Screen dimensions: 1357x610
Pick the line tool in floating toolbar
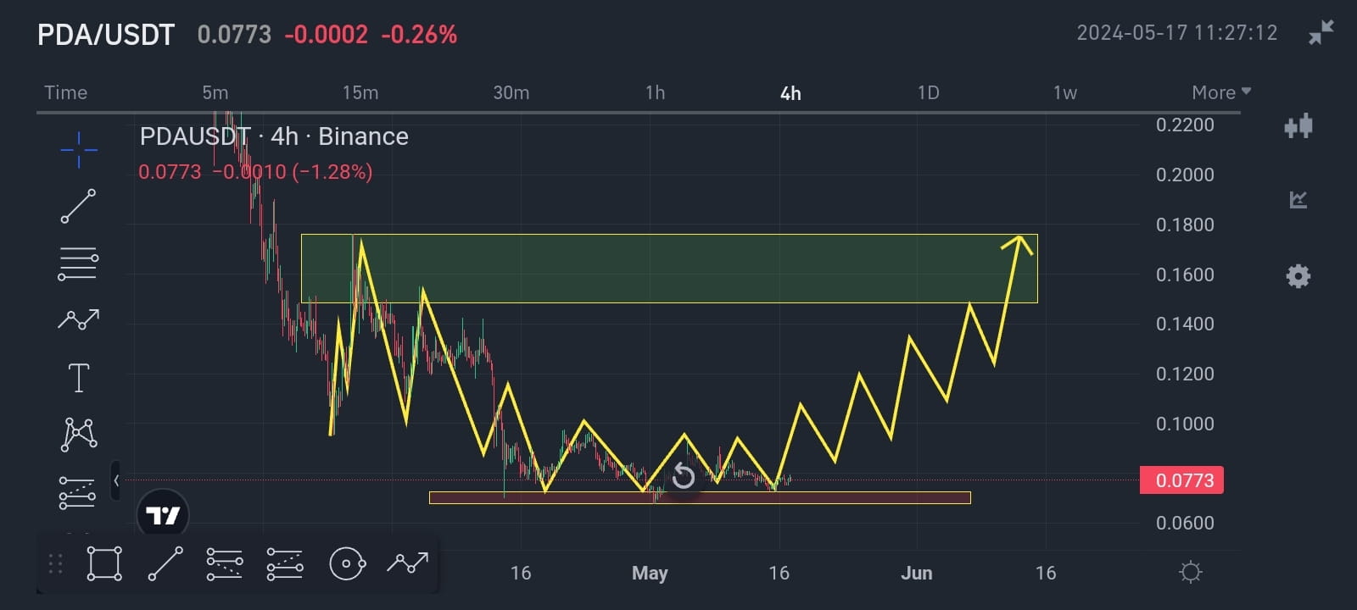(165, 563)
